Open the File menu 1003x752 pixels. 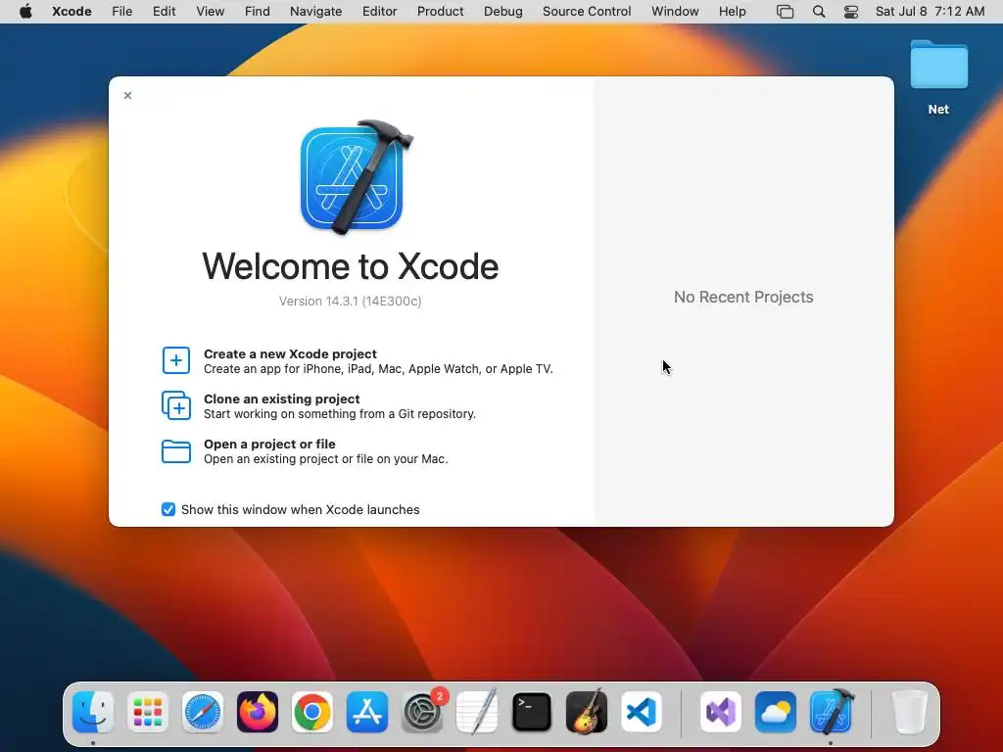[121, 12]
